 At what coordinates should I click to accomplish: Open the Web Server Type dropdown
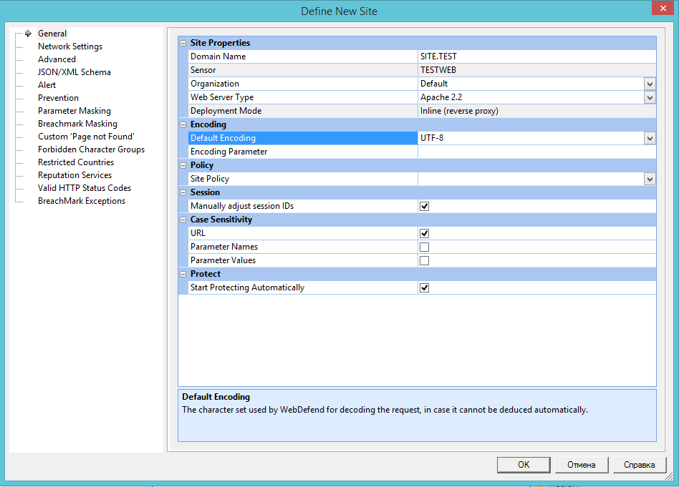[650, 97]
